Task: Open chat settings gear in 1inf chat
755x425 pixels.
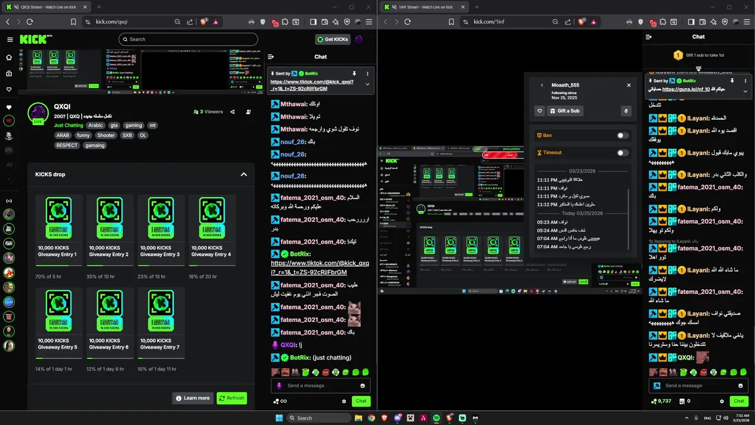Action: pyautogui.click(x=722, y=401)
